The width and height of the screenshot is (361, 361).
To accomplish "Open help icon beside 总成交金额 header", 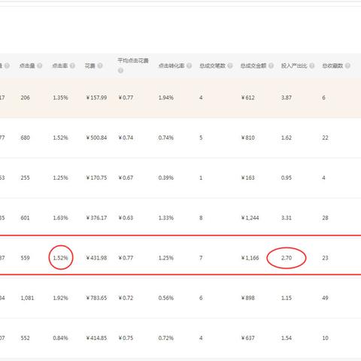I will point(271,65).
